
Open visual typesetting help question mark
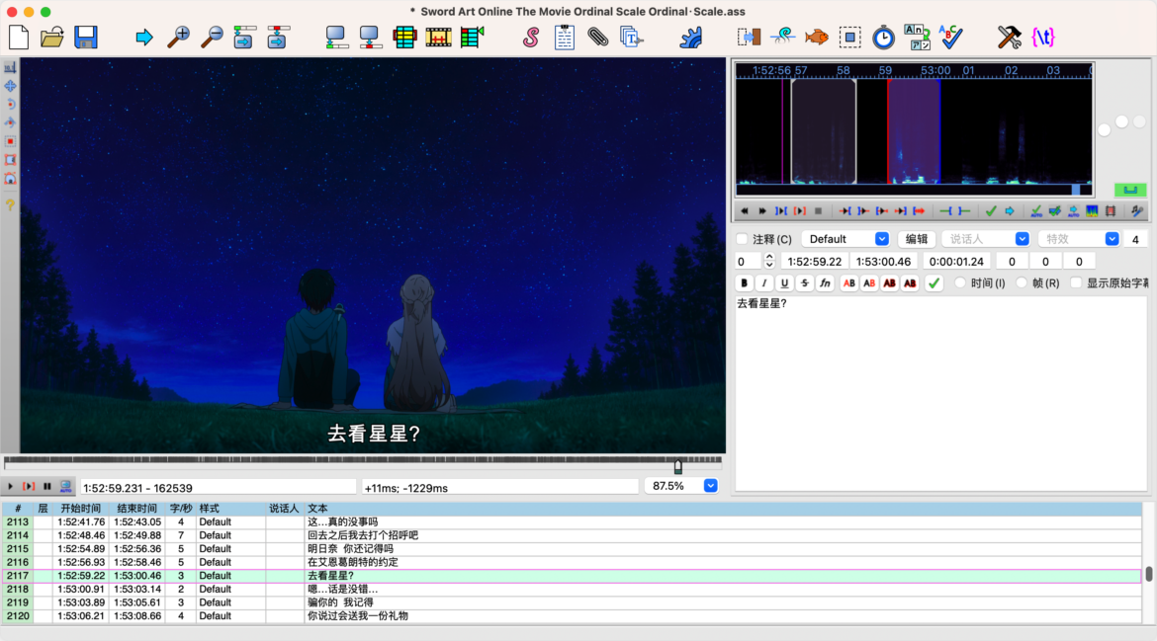click(10, 204)
